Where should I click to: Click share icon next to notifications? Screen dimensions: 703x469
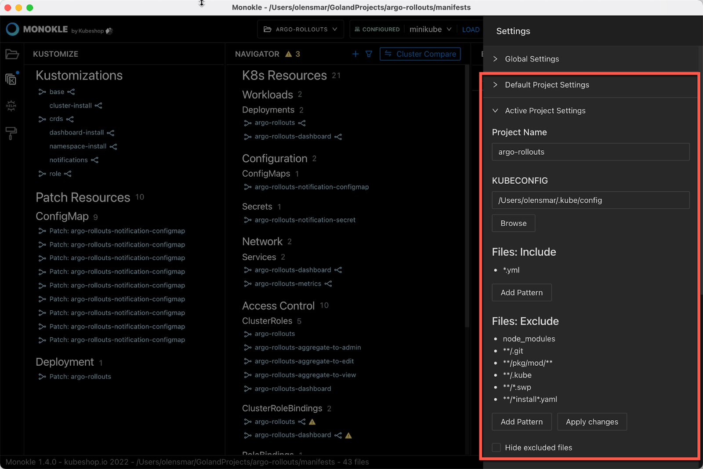coord(95,160)
